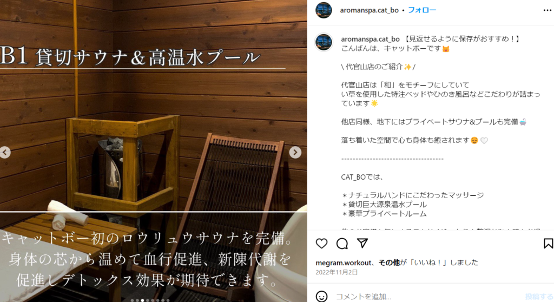Save post with the bookmark icon

(548, 244)
